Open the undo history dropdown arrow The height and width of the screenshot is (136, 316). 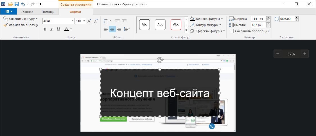click(x=28, y=4)
